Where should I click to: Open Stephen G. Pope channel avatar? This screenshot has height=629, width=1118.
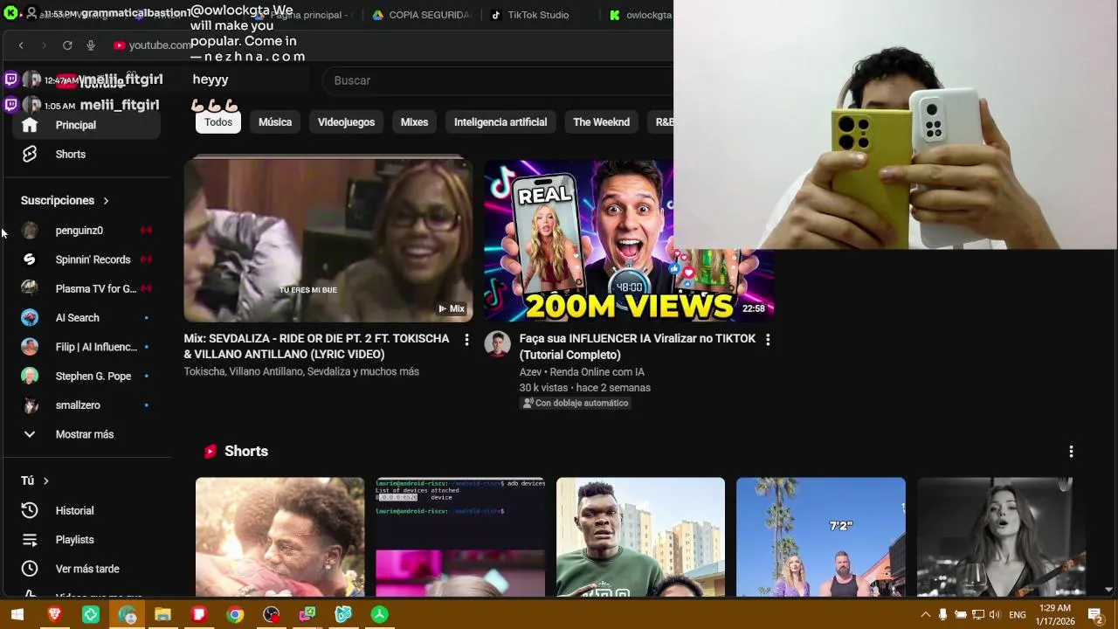(30, 376)
